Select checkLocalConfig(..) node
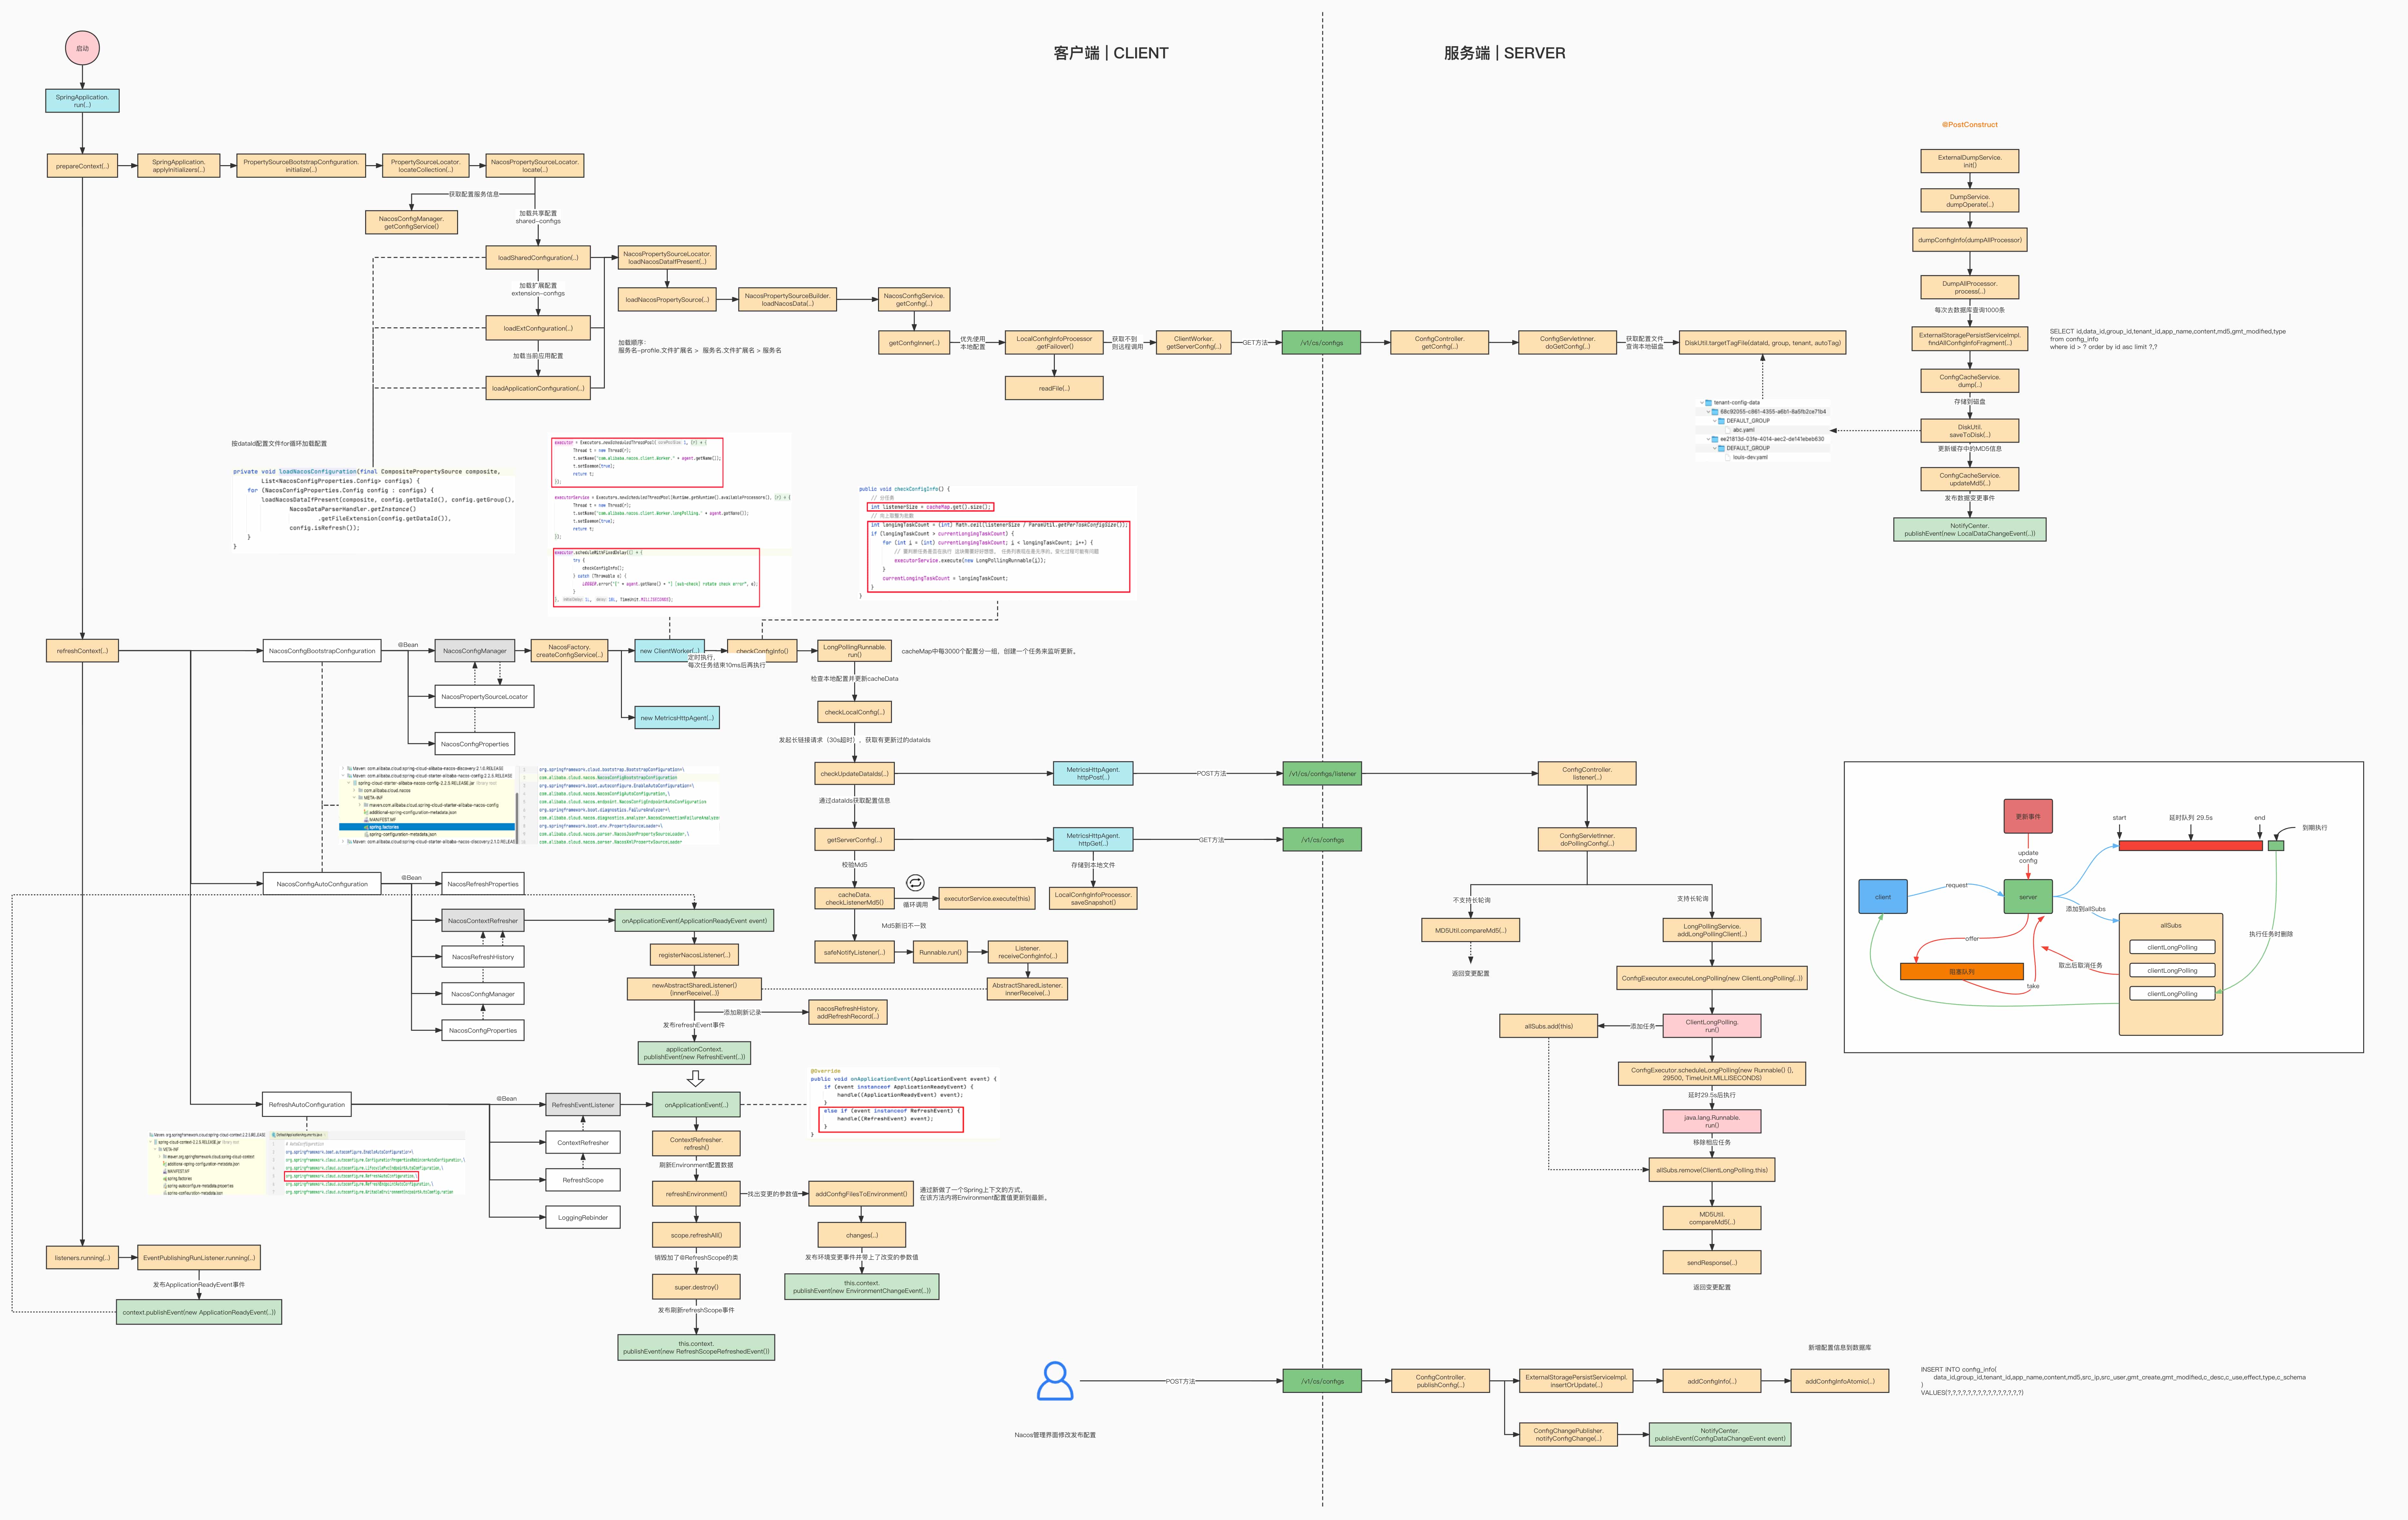2408x1520 pixels. (854, 712)
